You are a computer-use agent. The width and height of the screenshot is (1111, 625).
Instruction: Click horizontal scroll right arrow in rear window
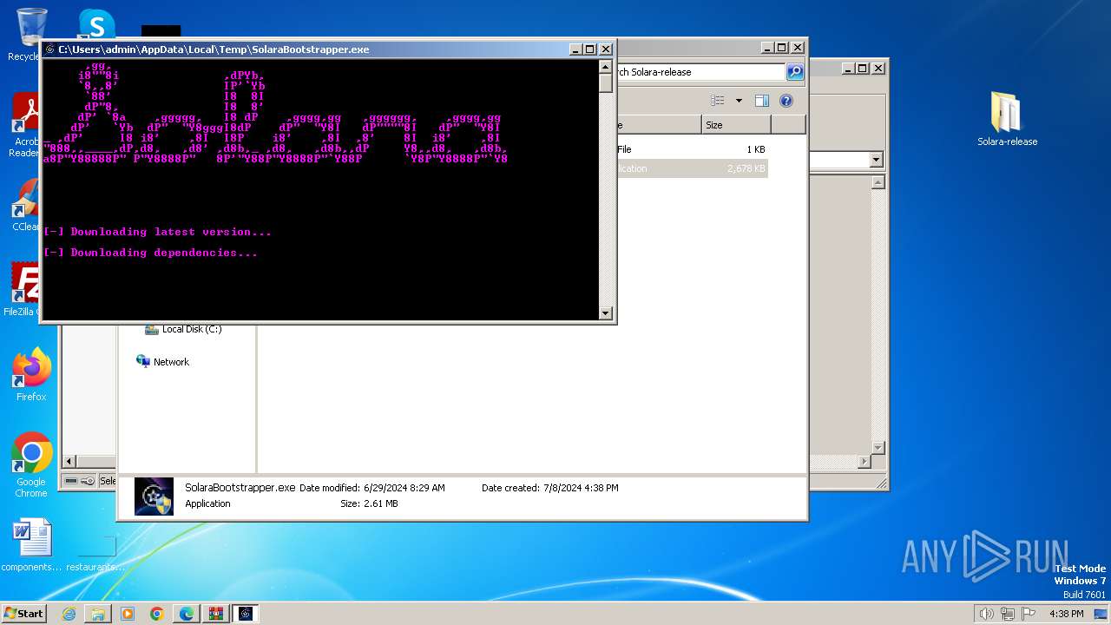[x=864, y=462]
